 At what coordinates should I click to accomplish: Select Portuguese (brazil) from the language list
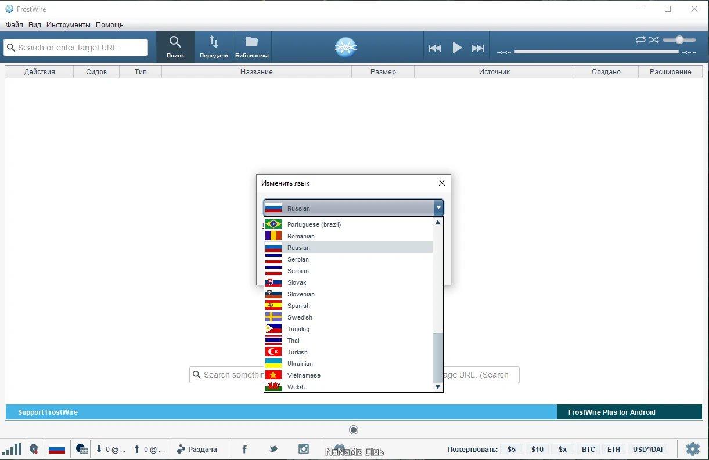coord(348,224)
